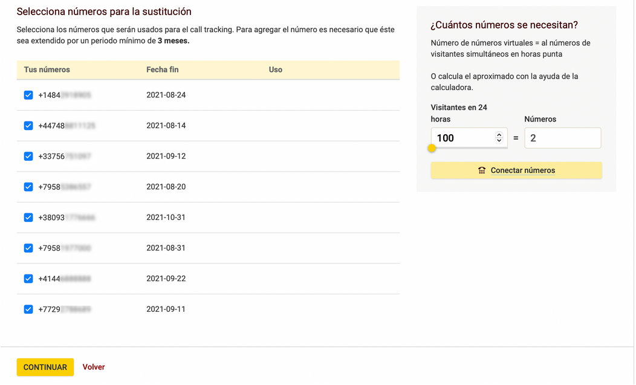Toggle the +38093 number checkbox

(x=28, y=218)
